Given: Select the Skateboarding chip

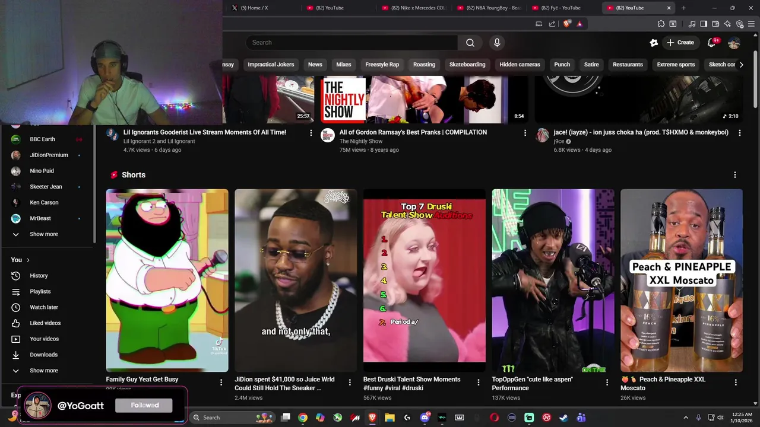Looking at the screenshot, I should pos(467,65).
